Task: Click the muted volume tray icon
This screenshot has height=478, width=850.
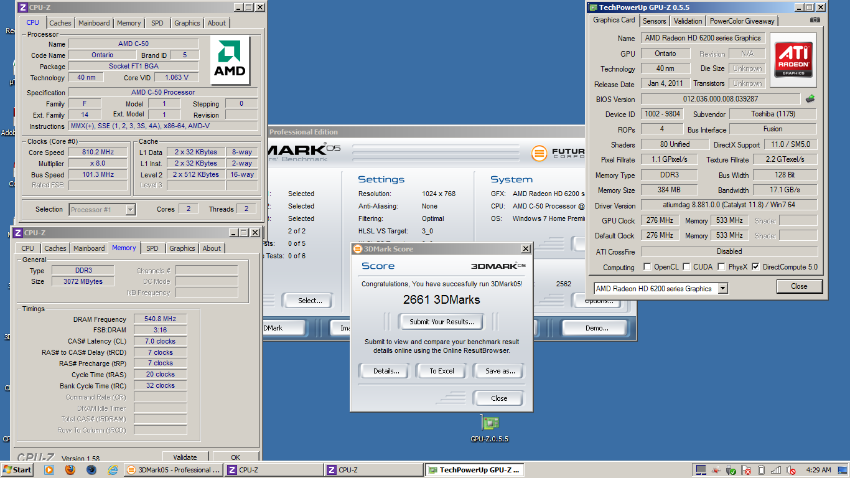Action: [791, 470]
